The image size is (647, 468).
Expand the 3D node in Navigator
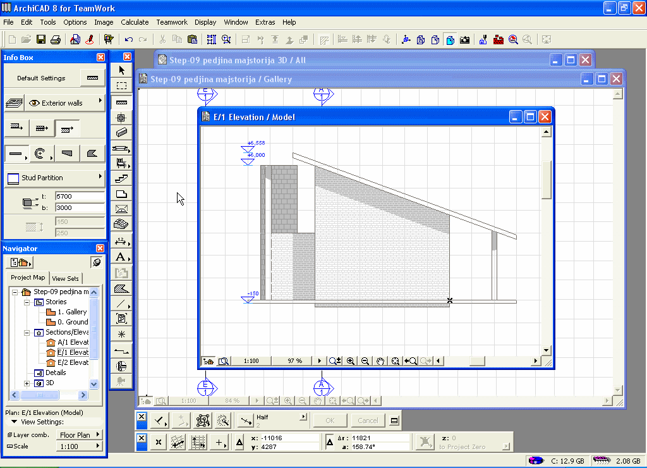click(27, 383)
